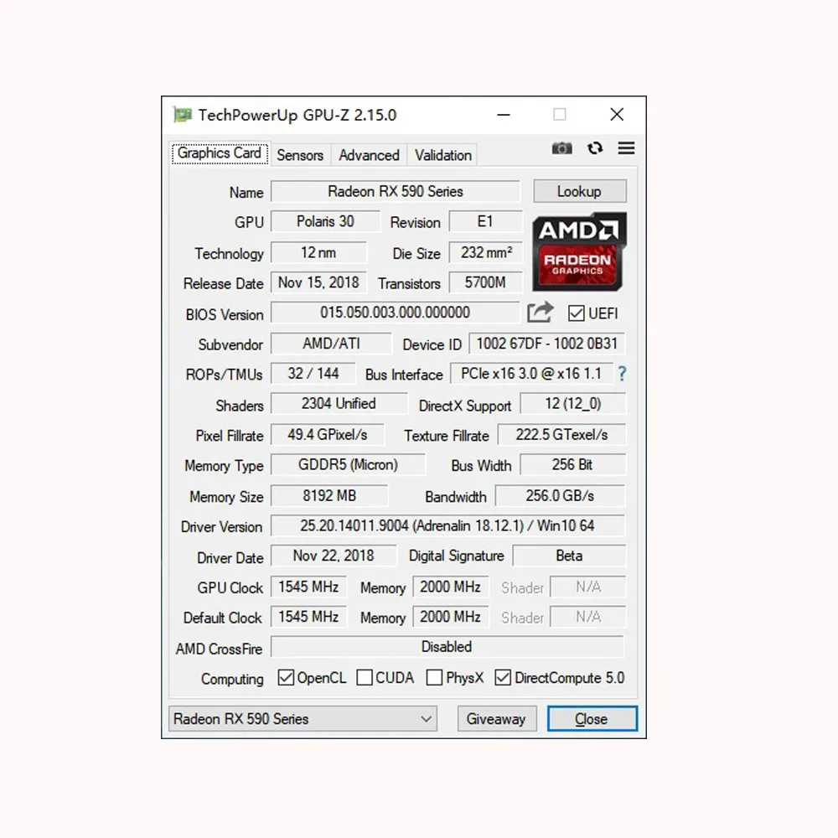Click the Texture Fillrate field 222.5 GTexel/s
838x838 pixels.
tap(561, 434)
